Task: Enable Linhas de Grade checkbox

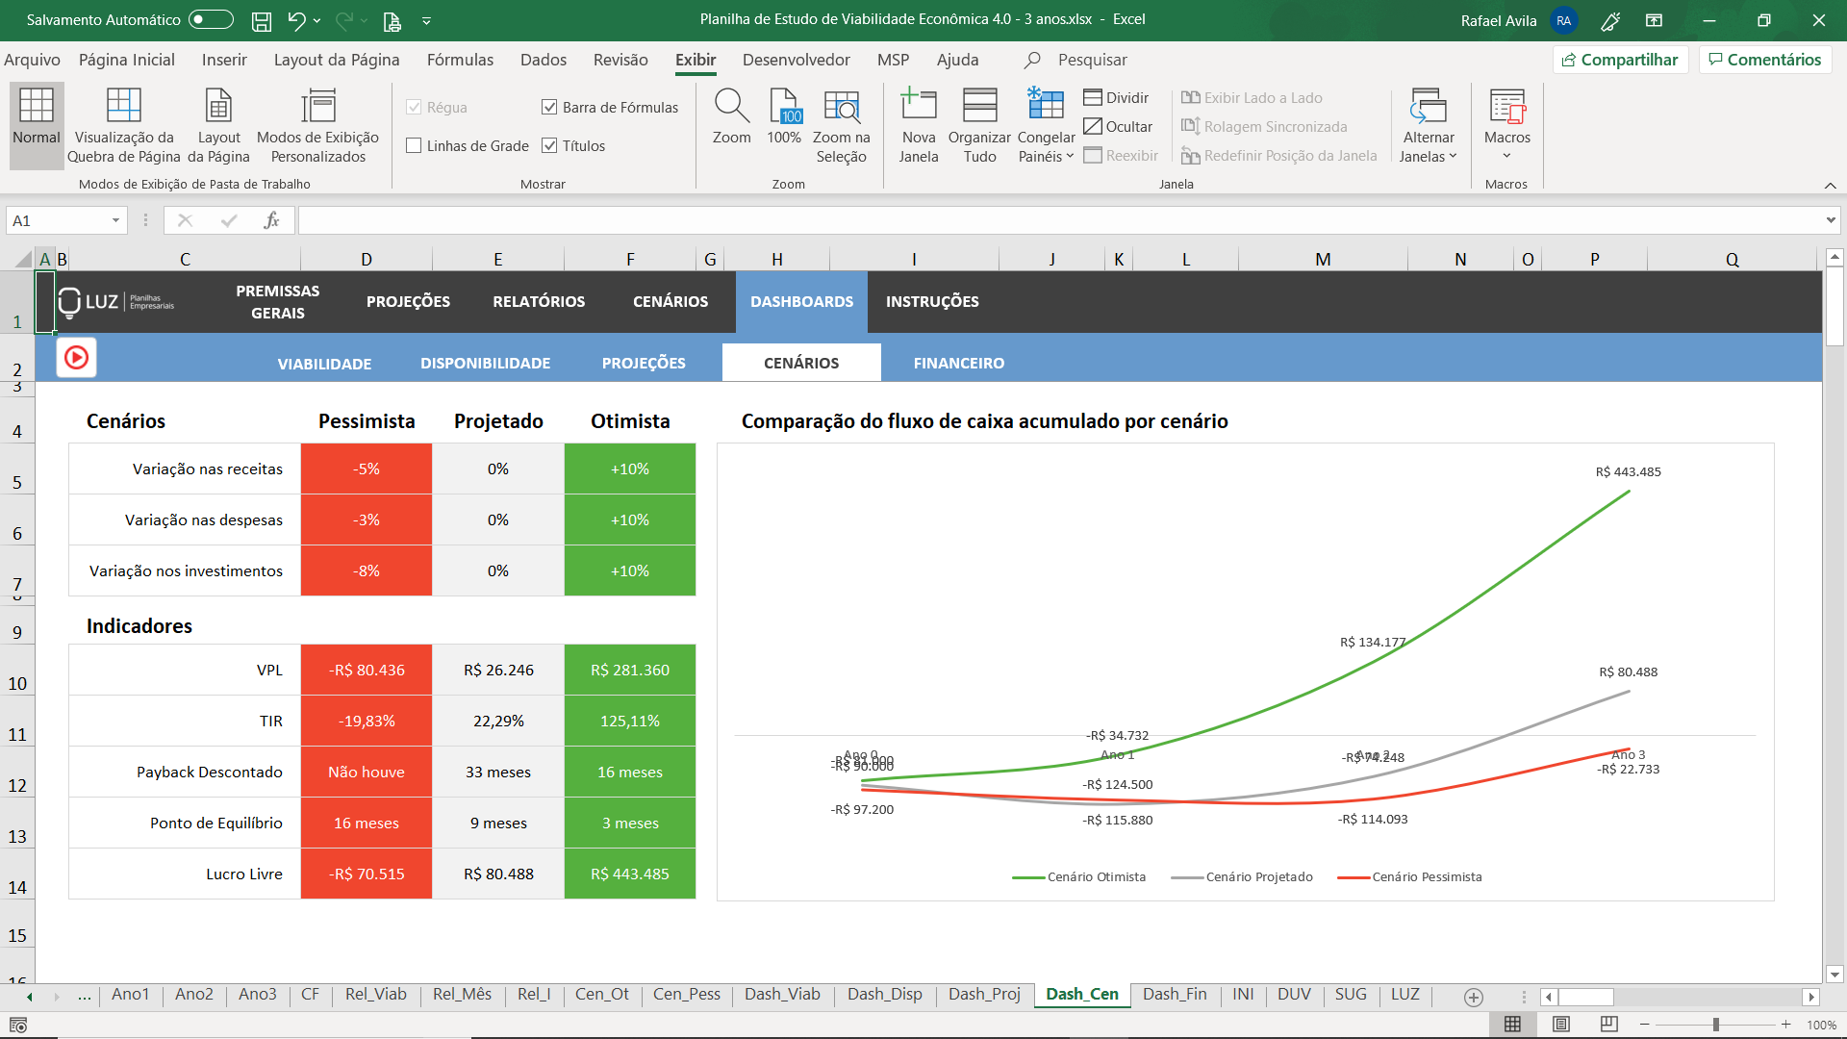Action: 415,146
